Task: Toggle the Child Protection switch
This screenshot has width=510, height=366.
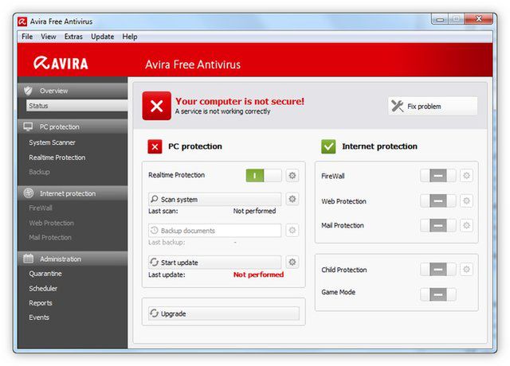Action: point(438,269)
